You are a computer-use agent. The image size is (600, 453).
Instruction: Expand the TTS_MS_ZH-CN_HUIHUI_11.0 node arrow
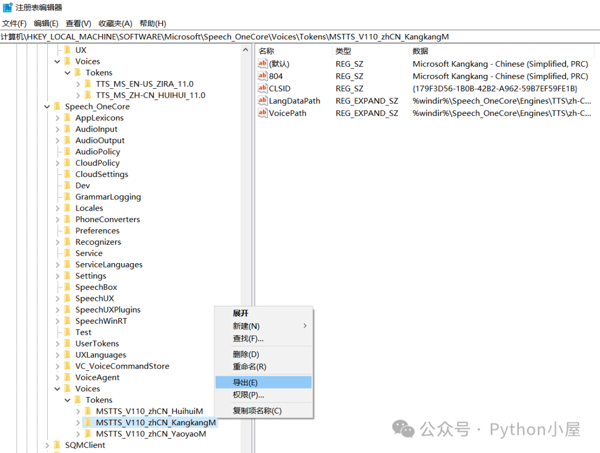78,95
